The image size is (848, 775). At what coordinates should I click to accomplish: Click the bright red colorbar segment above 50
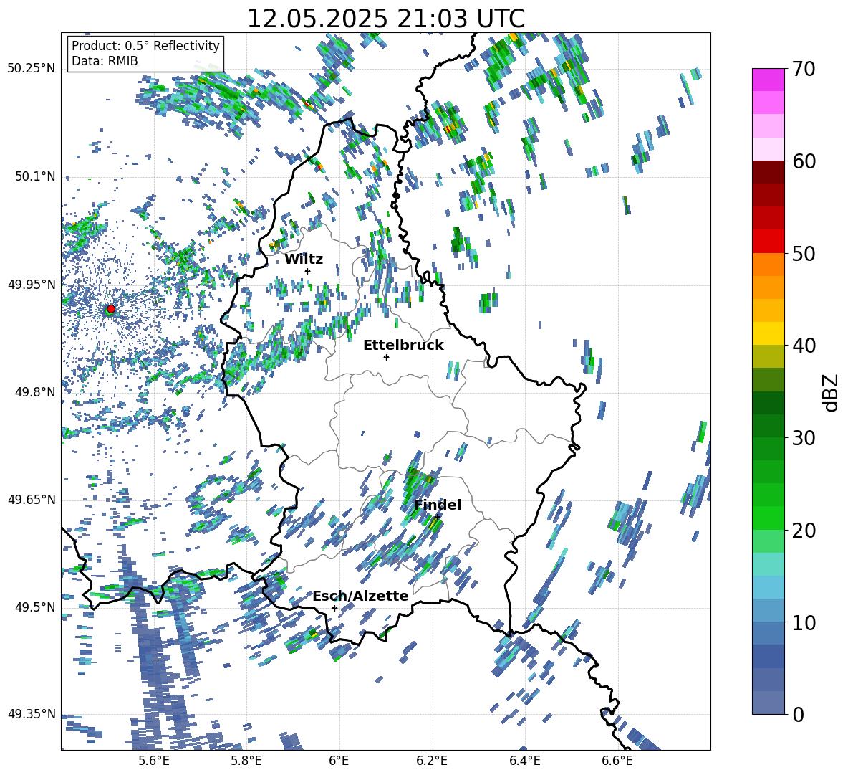click(x=768, y=242)
